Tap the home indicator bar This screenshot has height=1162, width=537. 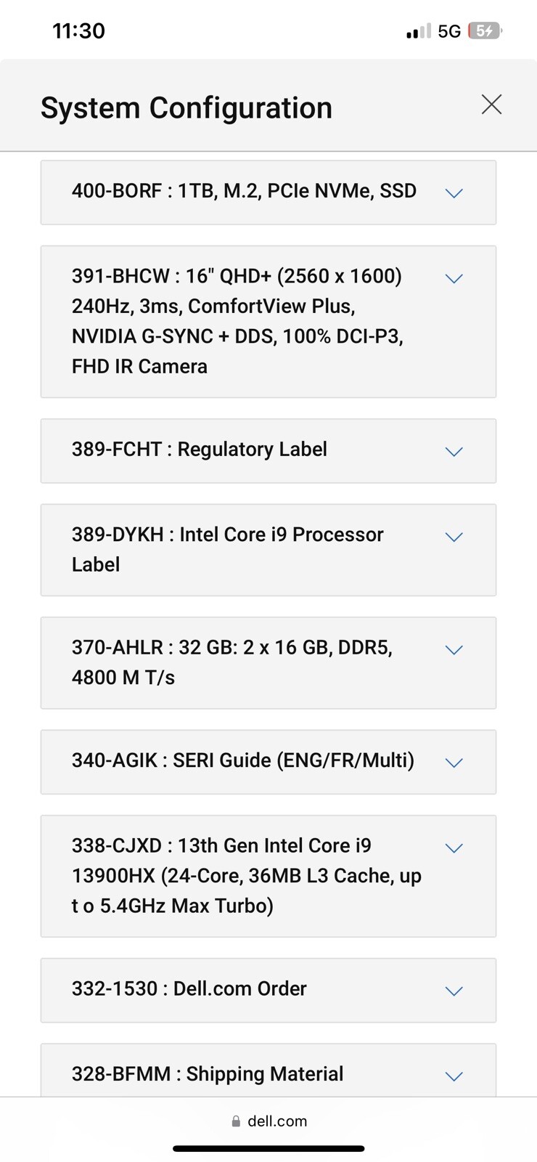[268, 1149]
